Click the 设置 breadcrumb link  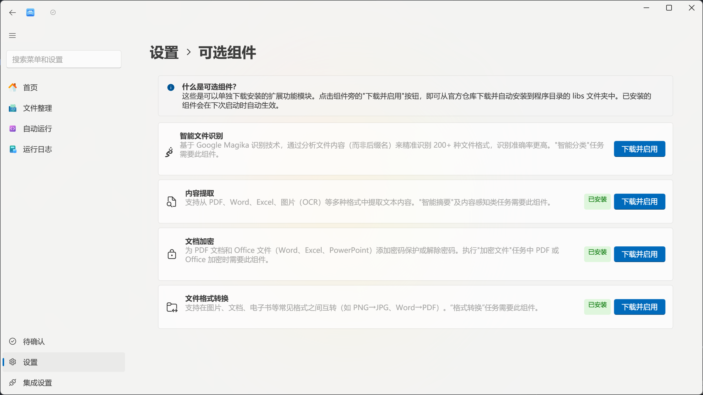pos(164,52)
